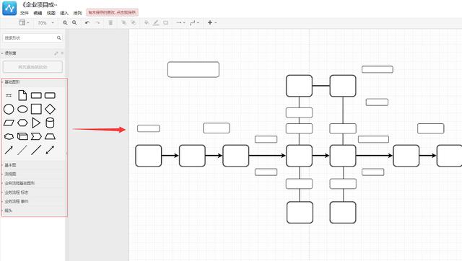Select the thin dotted line shape
This screenshot has width=462, height=261.
tap(22, 150)
